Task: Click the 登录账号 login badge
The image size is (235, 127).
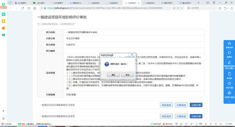Action: click(3, 7)
